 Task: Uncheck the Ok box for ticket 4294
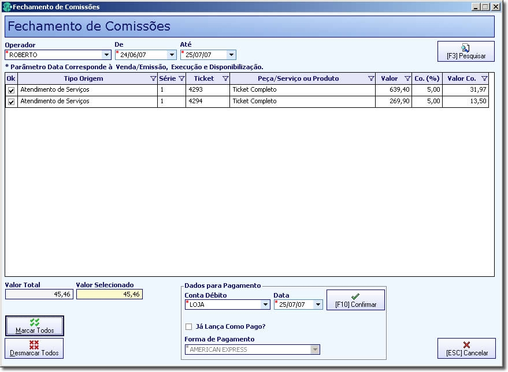(x=12, y=102)
